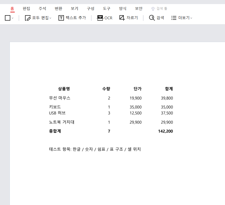Viewport: 225px width, 205px height.
Task: Click the 테스트 항목 description line
Action: 95,149
